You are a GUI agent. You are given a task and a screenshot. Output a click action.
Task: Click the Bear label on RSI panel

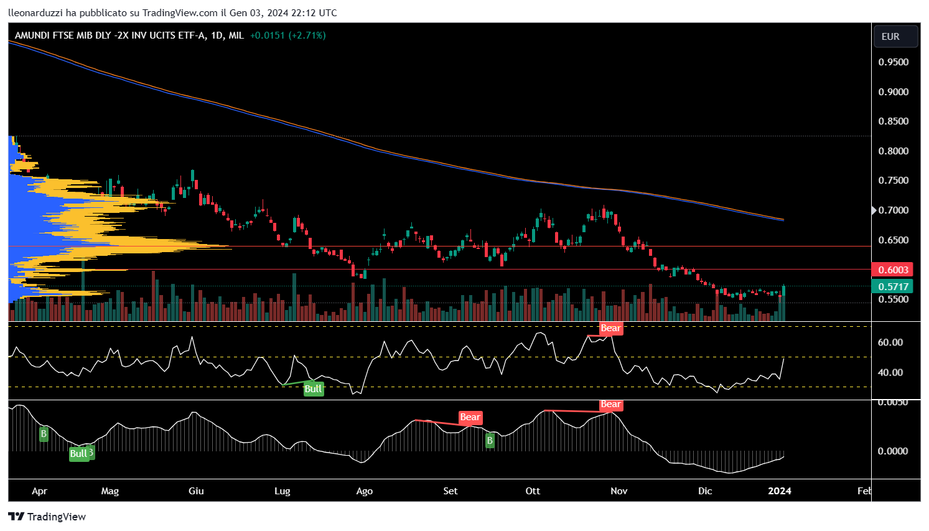(x=610, y=328)
